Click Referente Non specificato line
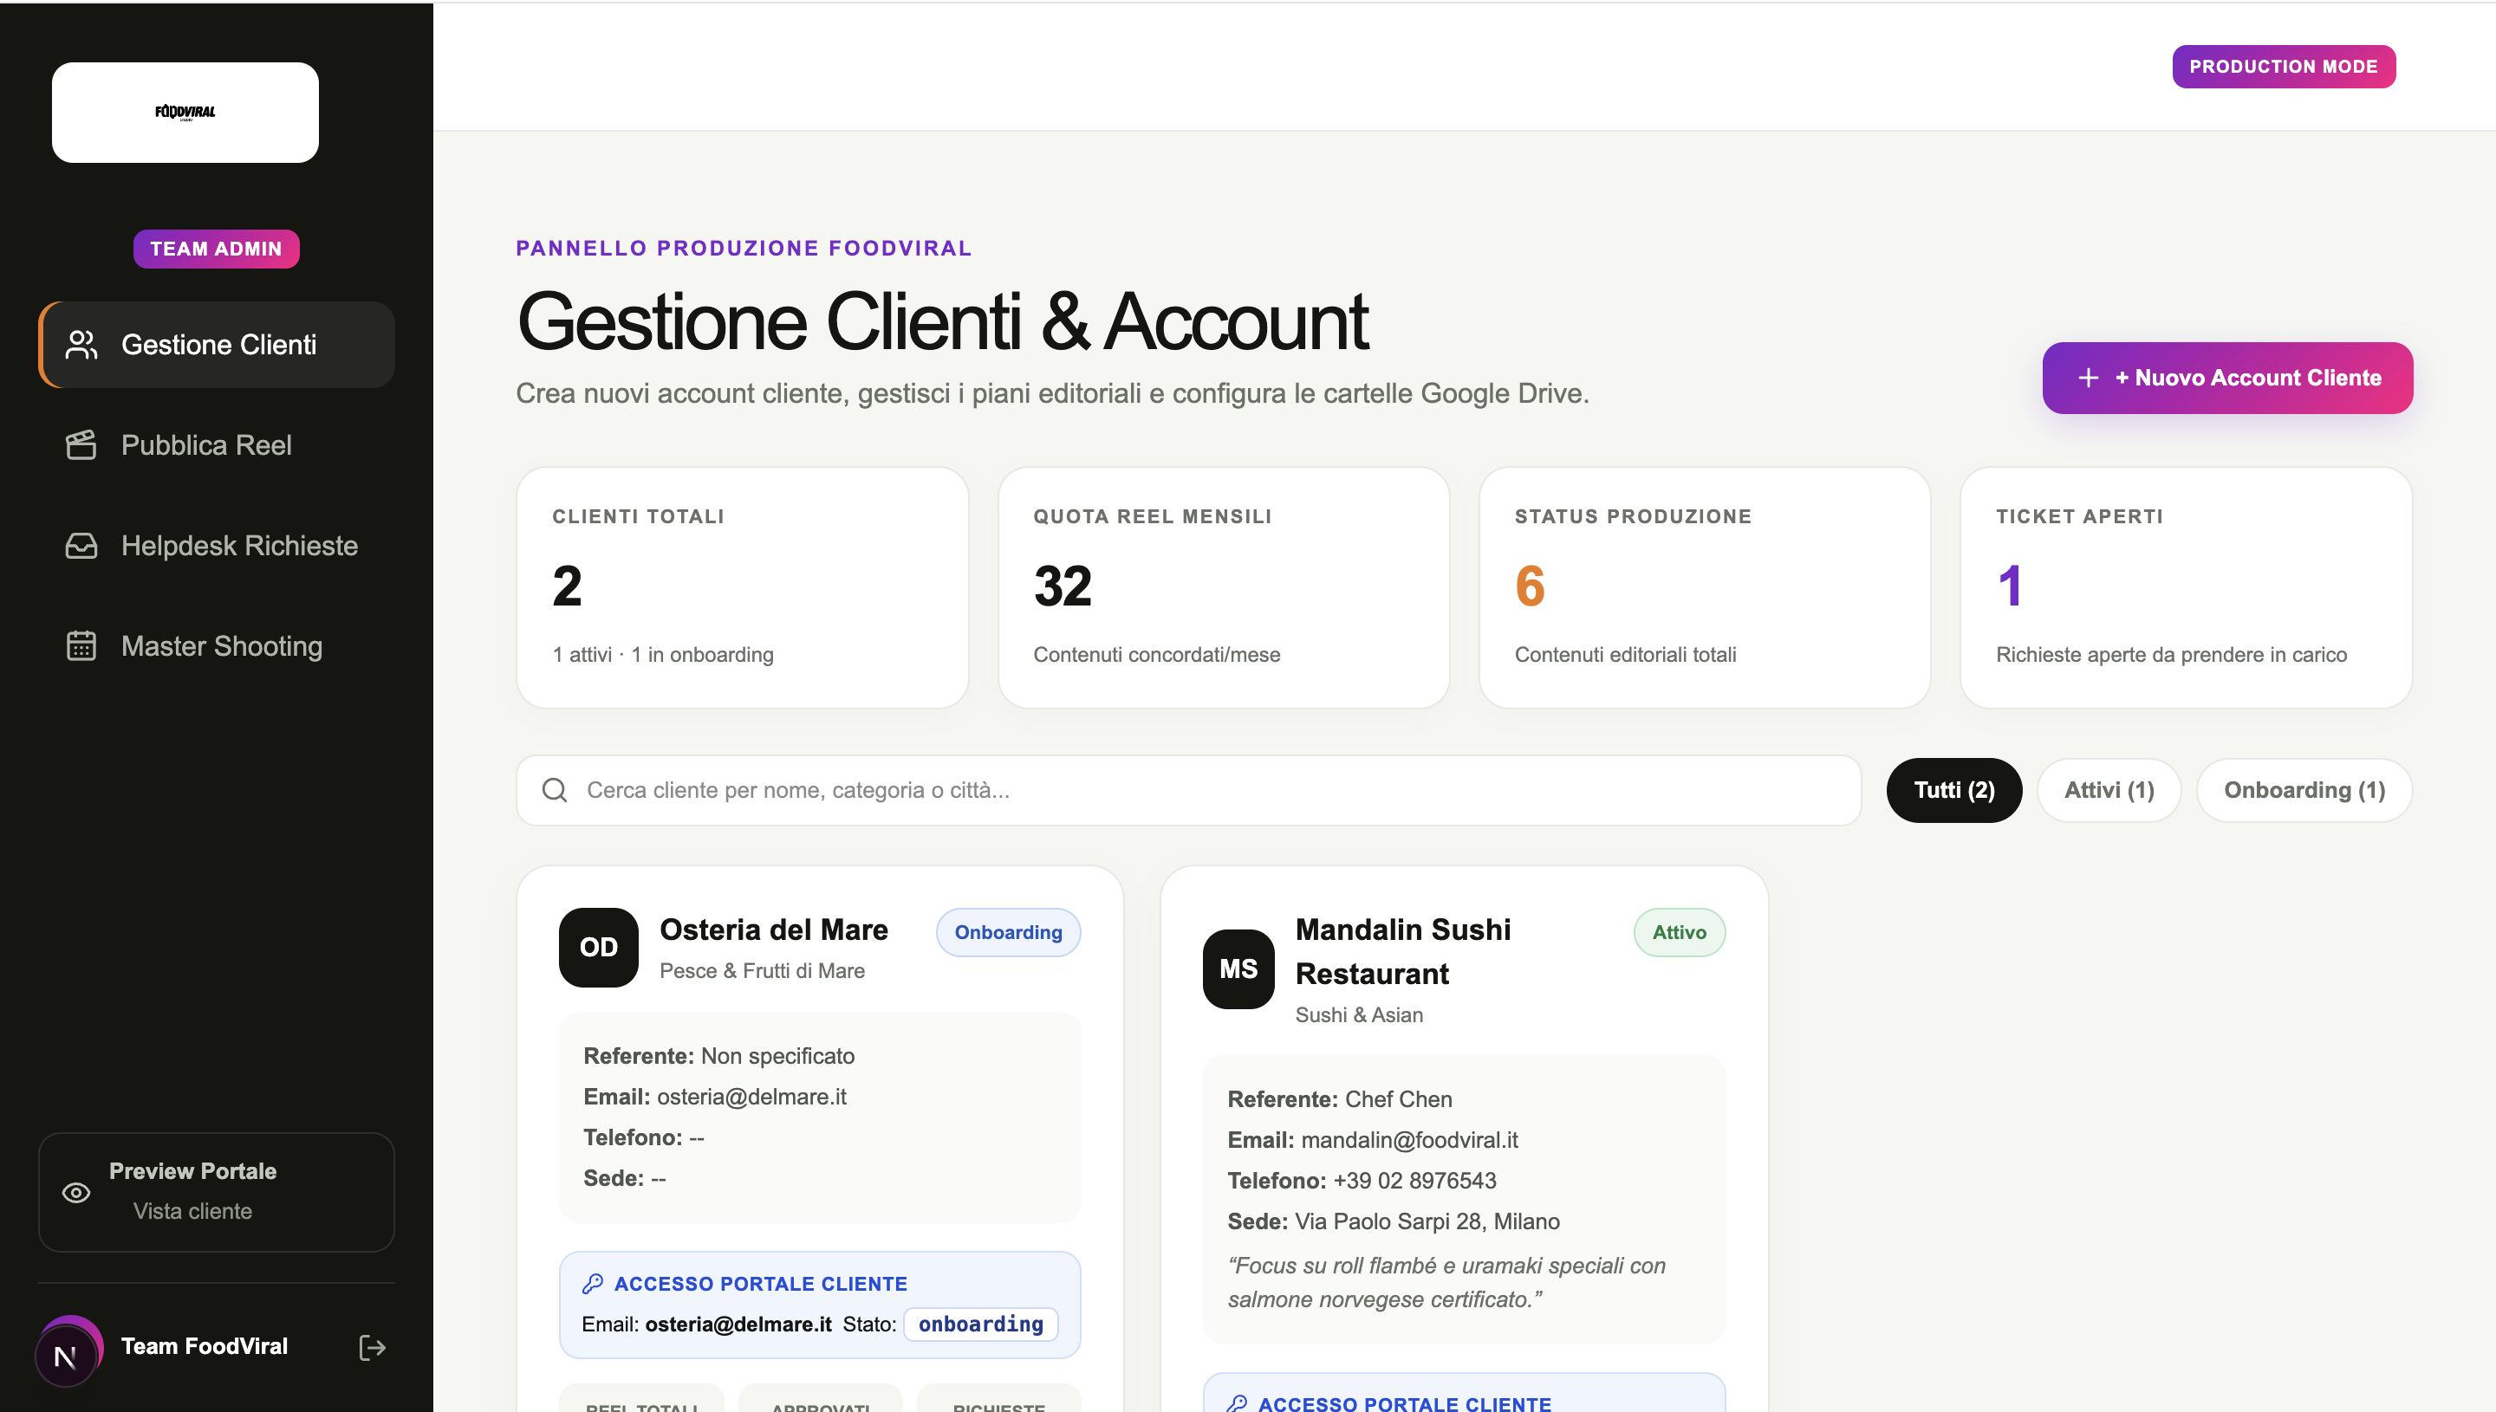This screenshot has width=2496, height=1412. click(718, 1056)
